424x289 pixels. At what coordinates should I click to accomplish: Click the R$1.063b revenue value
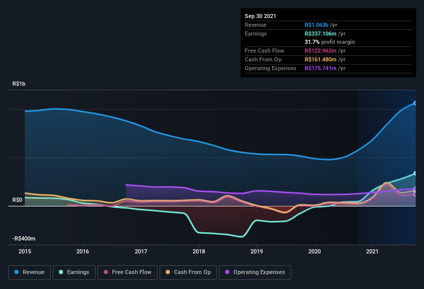coord(317,25)
